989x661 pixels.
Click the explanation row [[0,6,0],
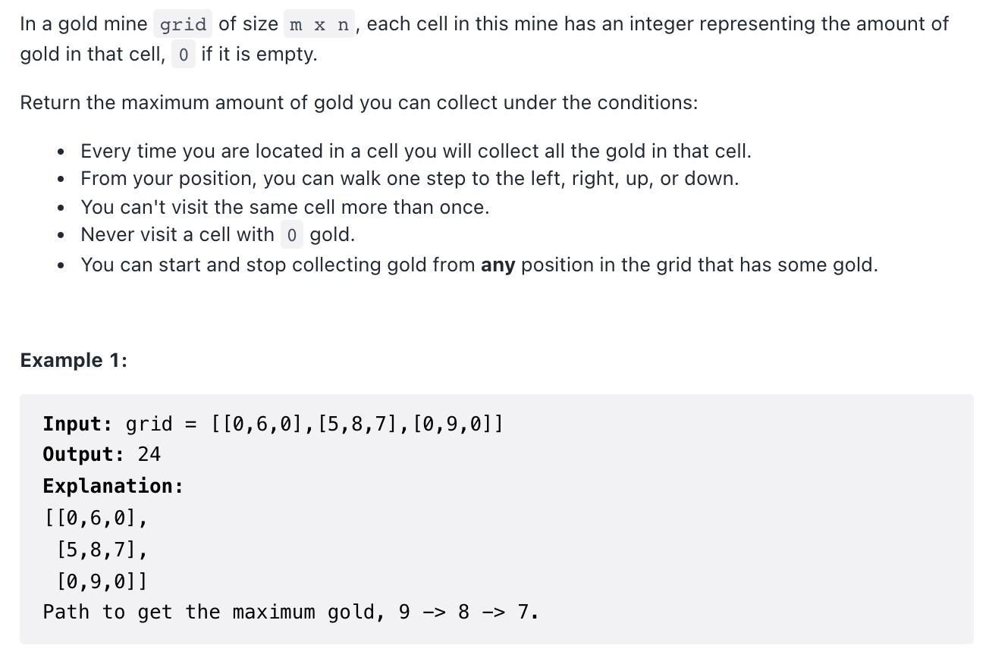(x=96, y=518)
